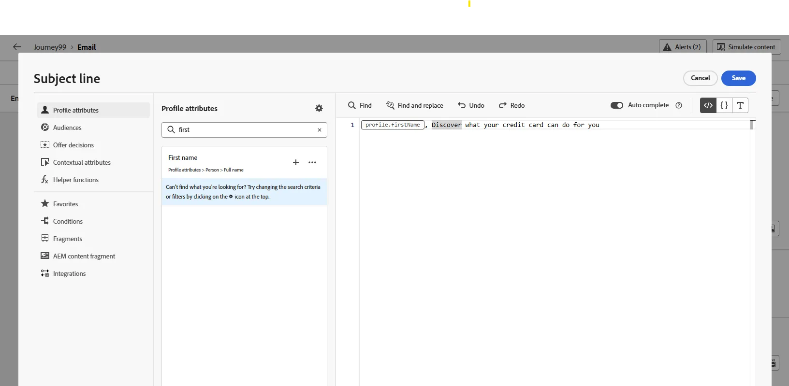The image size is (789, 386).
Task: Clear the search field with X
Action: pos(320,130)
